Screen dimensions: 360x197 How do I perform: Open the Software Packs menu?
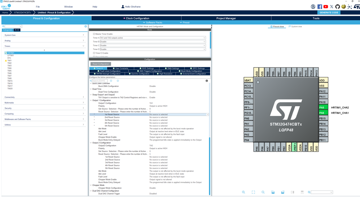[153, 22]
